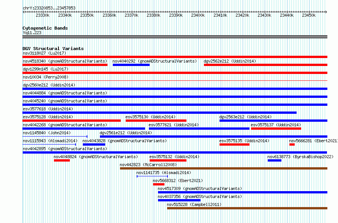Open esv3575137 (Uddin2014) label
Viewport: 338px width, 223px height.
click(x=276, y=125)
